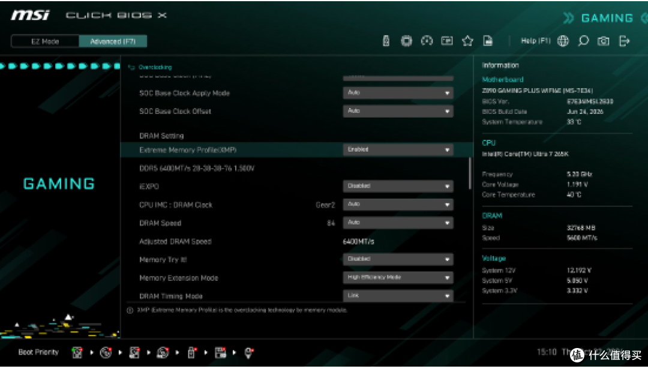Click the GAMING label in left sidebar

[59, 184]
